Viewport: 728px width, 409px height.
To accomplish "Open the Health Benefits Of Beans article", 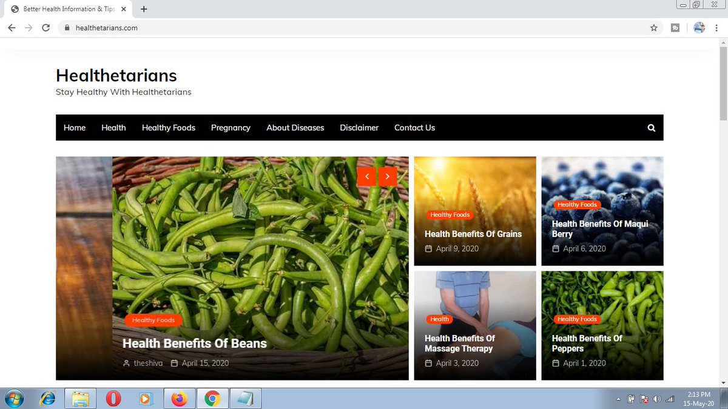I will click(x=195, y=344).
